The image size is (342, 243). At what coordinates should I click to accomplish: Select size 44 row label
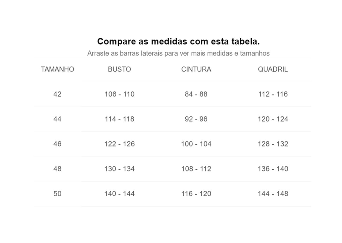(x=57, y=119)
